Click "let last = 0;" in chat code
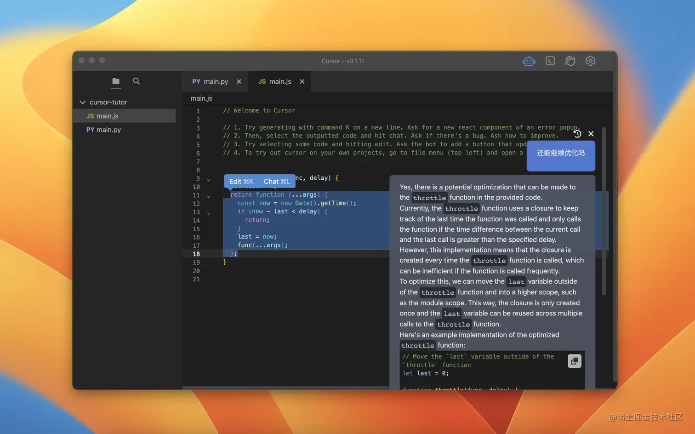 [x=426, y=373]
